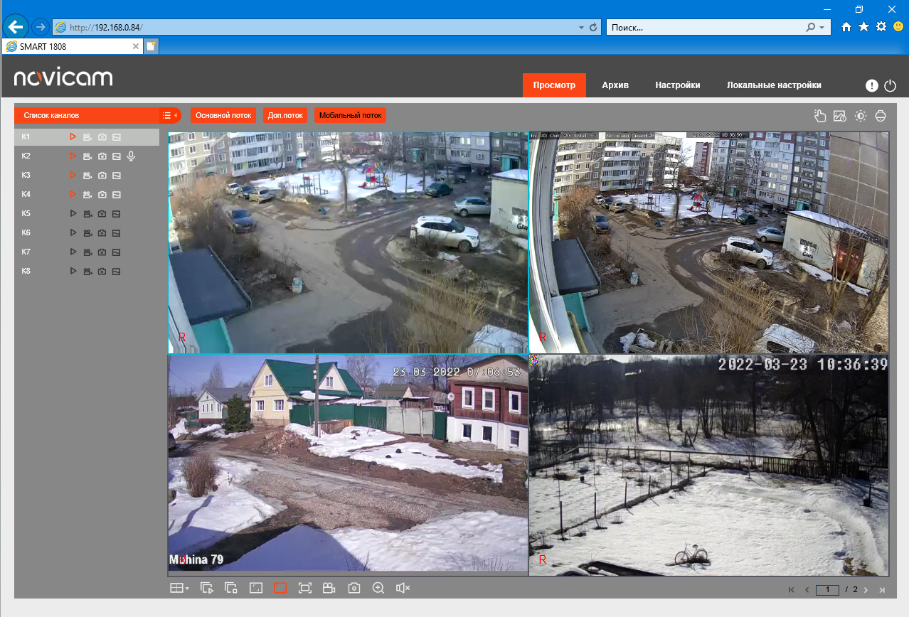The width and height of the screenshot is (909, 617).
Task: Open the Локальные настройки tab
Action: pyautogui.click(x=774, y=85)
